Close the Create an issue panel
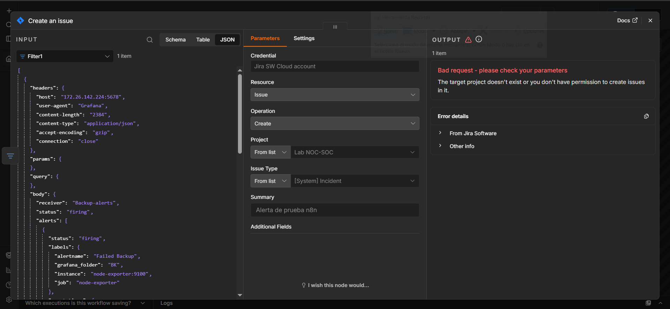This screenshot has width=670, height=309. (x=650, y=21)
